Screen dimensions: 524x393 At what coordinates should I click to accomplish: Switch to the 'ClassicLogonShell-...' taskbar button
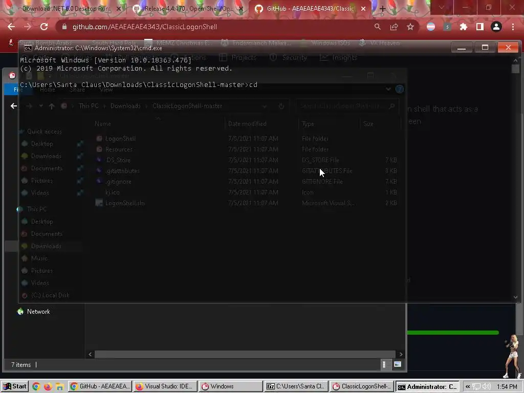tap(362, 387)
